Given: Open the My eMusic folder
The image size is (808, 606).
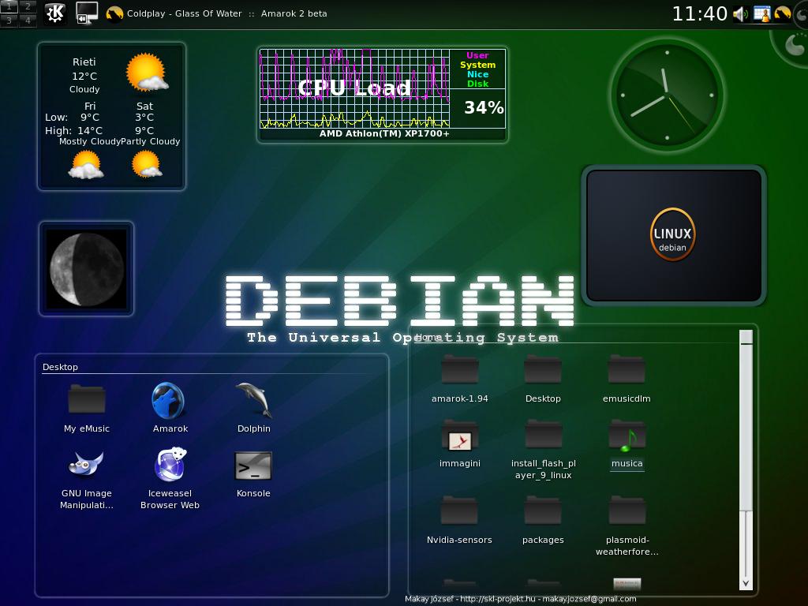Looking at the screenshot, I should (x=87, y=408).
